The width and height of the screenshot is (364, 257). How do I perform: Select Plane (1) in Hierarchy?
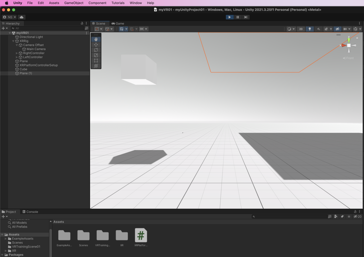pyautogui.click(x=26, y=73)
